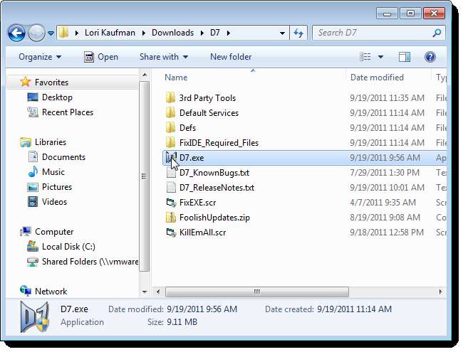Screen dimensions: 463x352
Task: Select the Defs folder
Action: (187, 128)
